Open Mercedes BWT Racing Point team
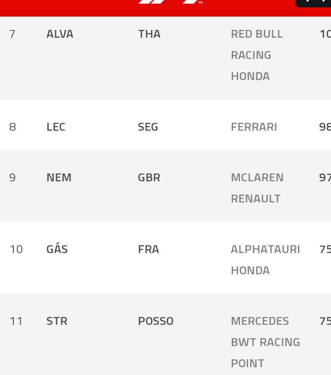 point(265,342)
